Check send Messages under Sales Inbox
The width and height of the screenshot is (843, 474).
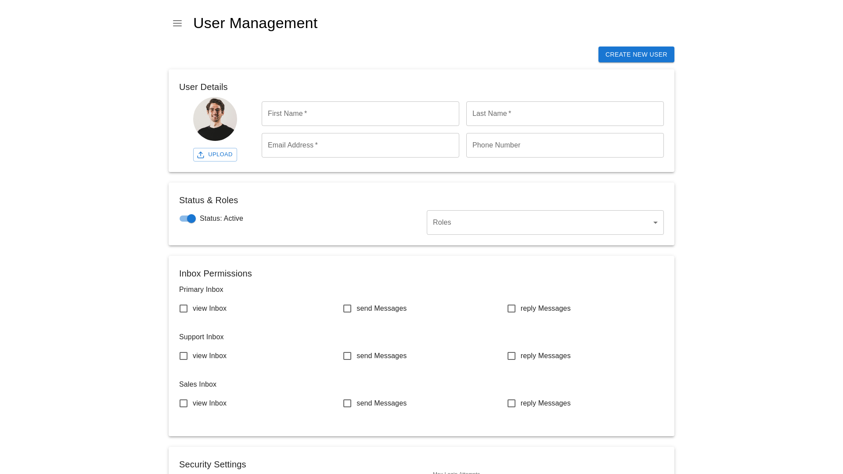tap(347, 403)
